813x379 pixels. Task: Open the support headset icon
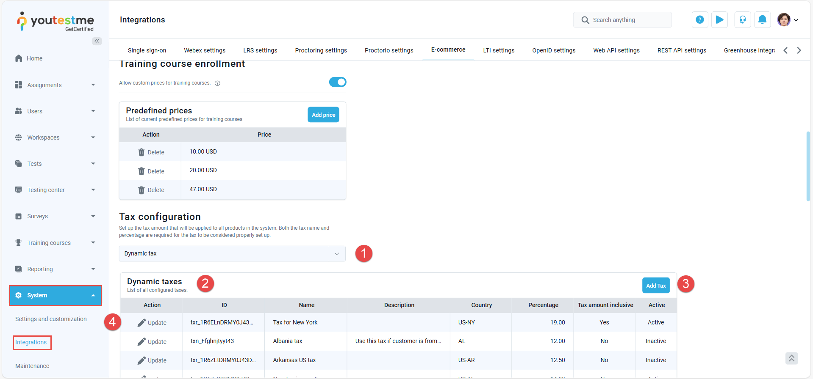click(743, 20)
